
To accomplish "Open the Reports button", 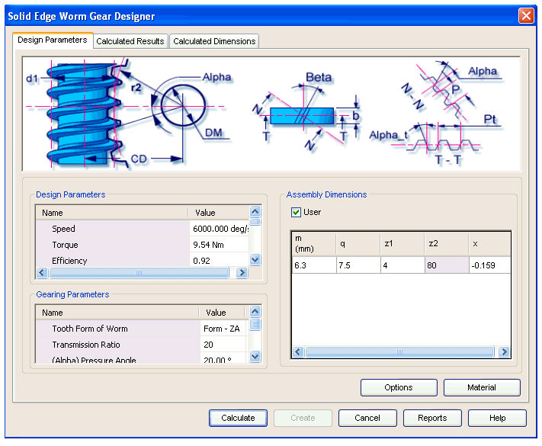I will pos(432,418).
